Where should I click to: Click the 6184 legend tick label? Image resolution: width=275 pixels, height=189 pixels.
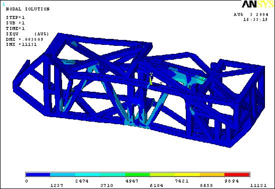click(x=157, y=186)
